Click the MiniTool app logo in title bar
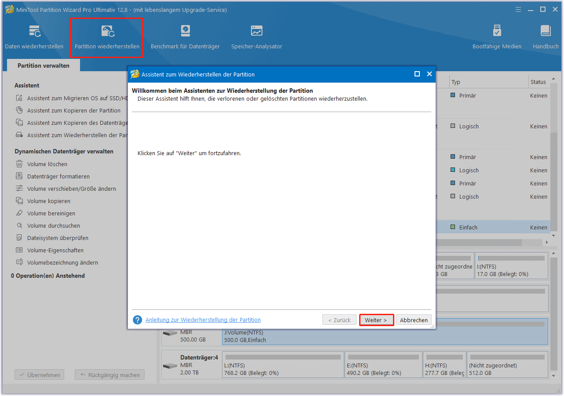 click(x=9, y=10)
